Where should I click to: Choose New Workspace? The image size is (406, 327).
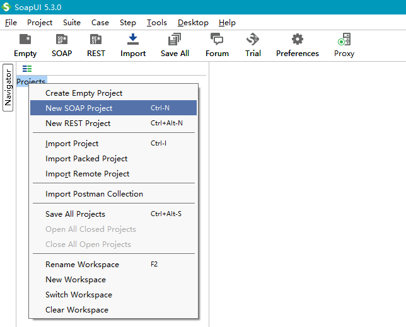tap(113, 279)
